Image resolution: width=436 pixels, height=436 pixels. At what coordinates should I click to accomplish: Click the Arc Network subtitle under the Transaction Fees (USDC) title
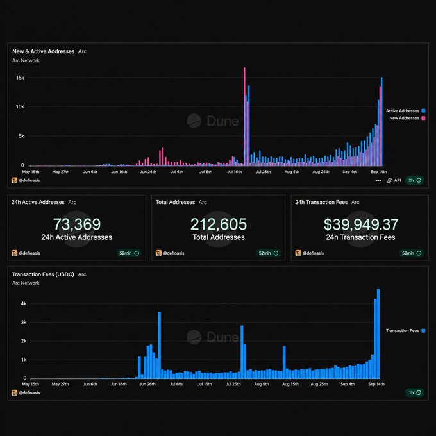[x=26, y=283]
